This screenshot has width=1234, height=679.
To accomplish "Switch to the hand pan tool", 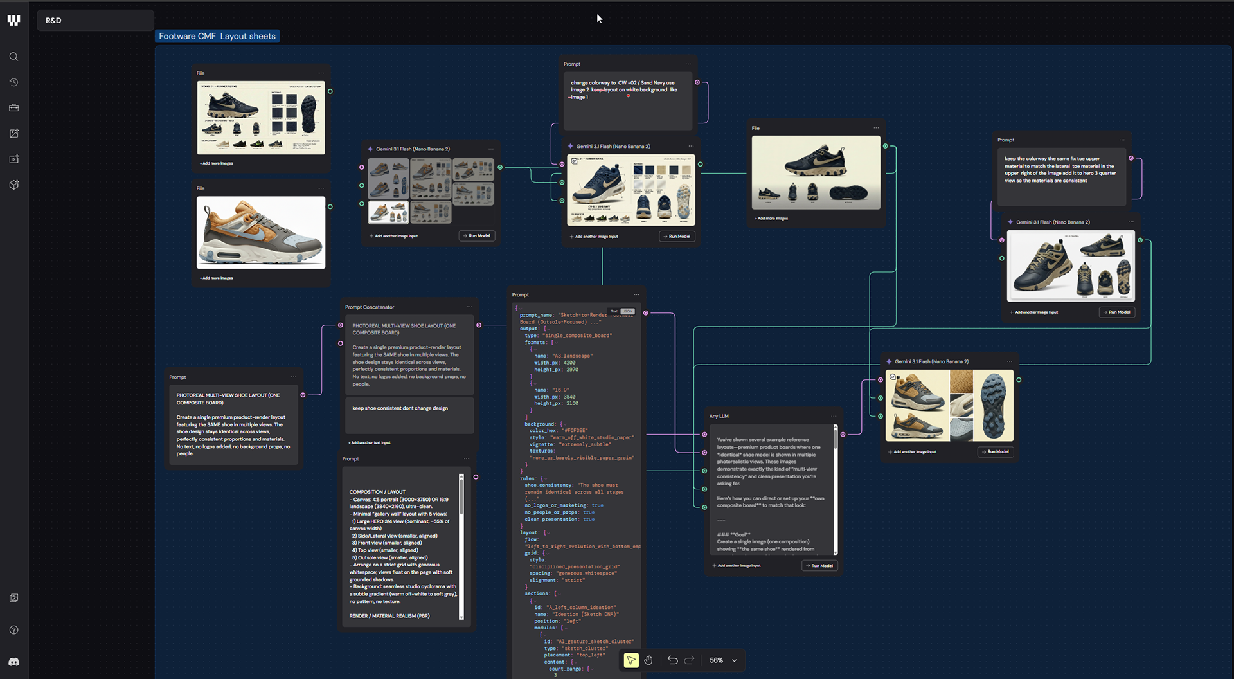I will [648, 660].
